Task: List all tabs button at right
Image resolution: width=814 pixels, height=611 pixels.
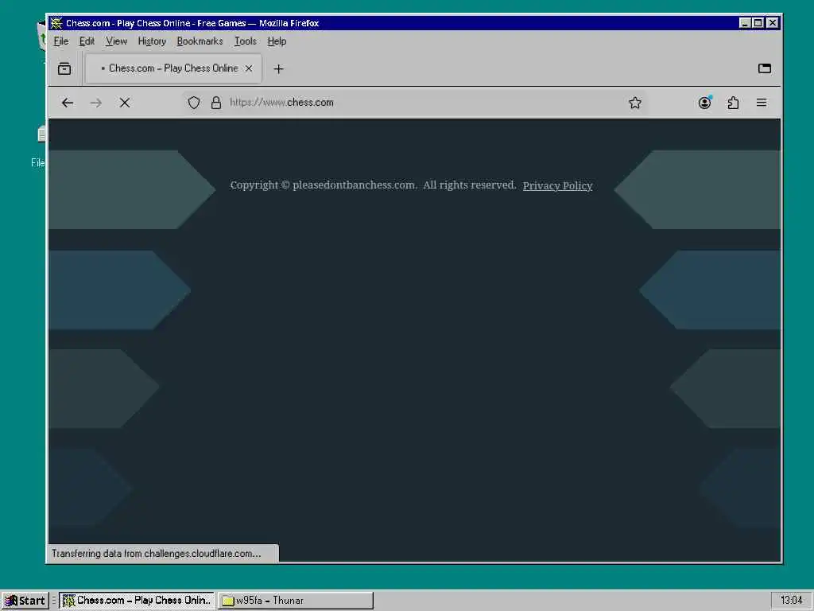Action: [x=764, y=68]
